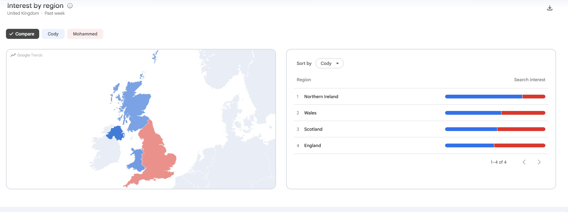
Task: Click the 'United Kingdom' subtitle text
Action: pos(23,13)
